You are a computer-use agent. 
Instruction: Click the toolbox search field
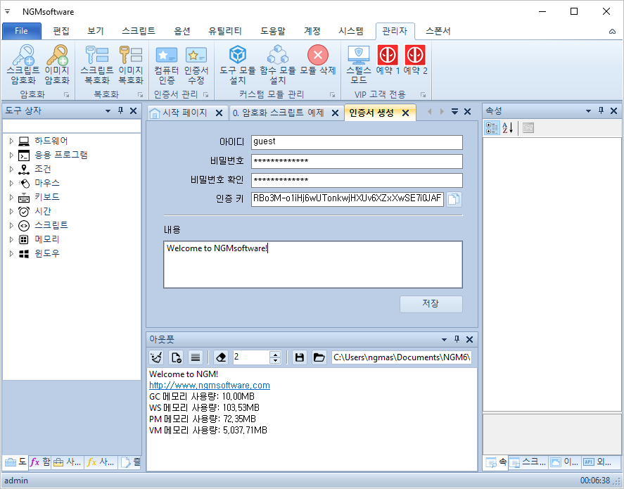point(72,126)
